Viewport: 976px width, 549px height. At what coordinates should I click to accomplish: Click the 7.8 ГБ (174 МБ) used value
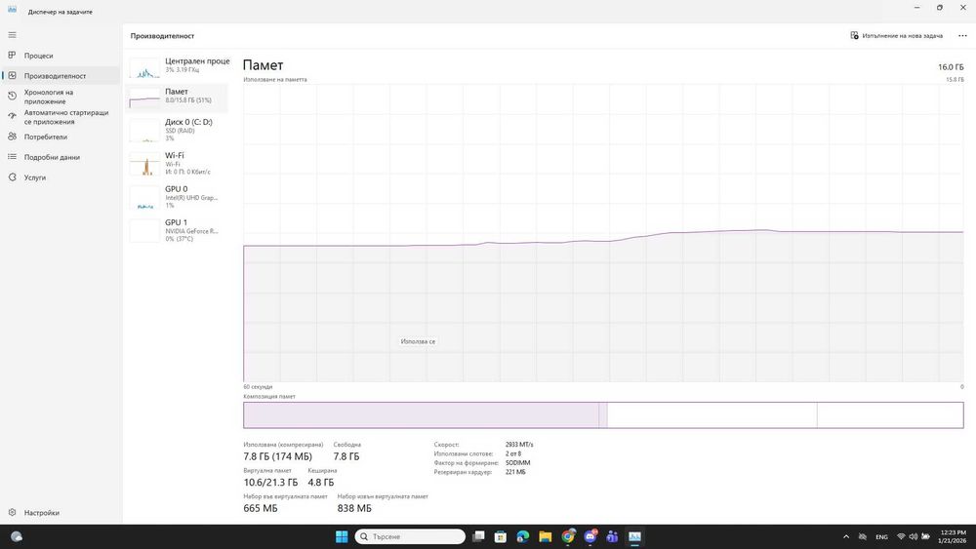[277, 456]
